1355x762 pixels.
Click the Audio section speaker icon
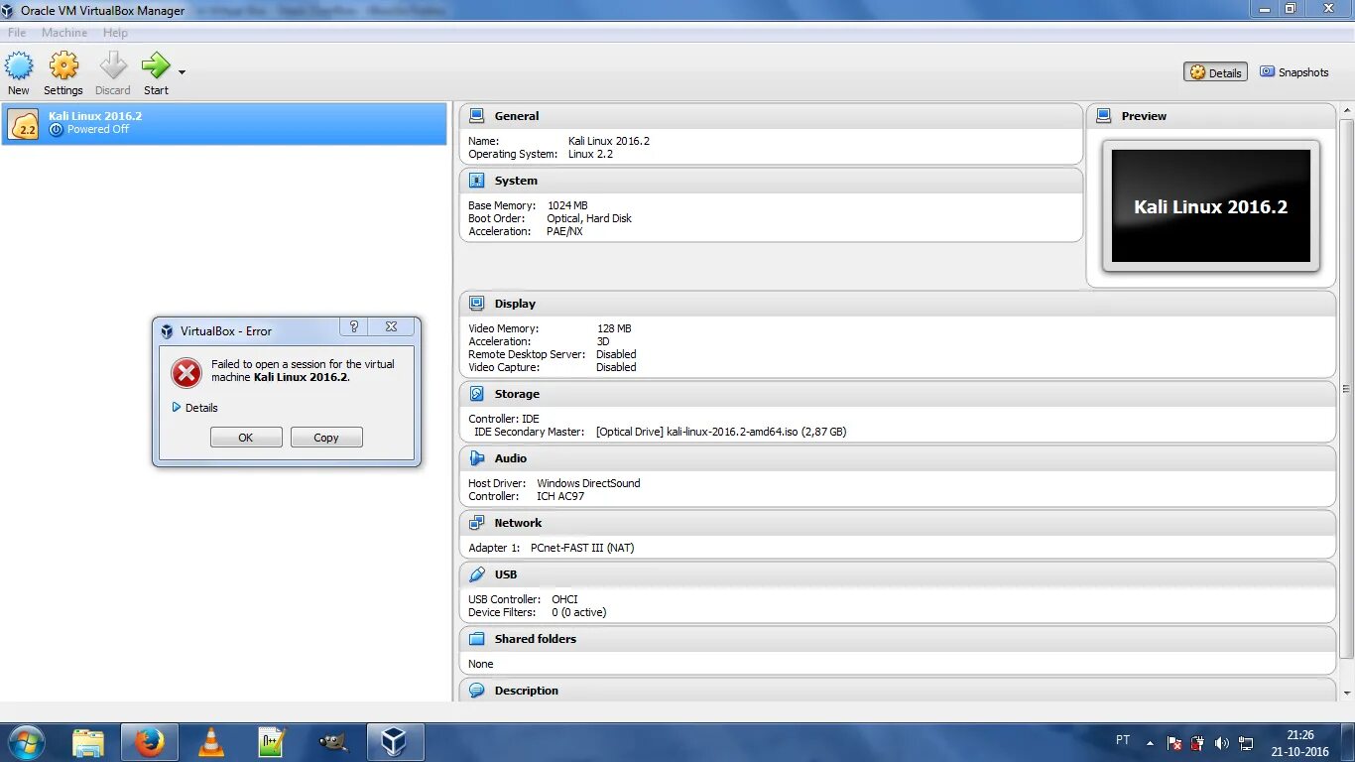tap(477, 458)
